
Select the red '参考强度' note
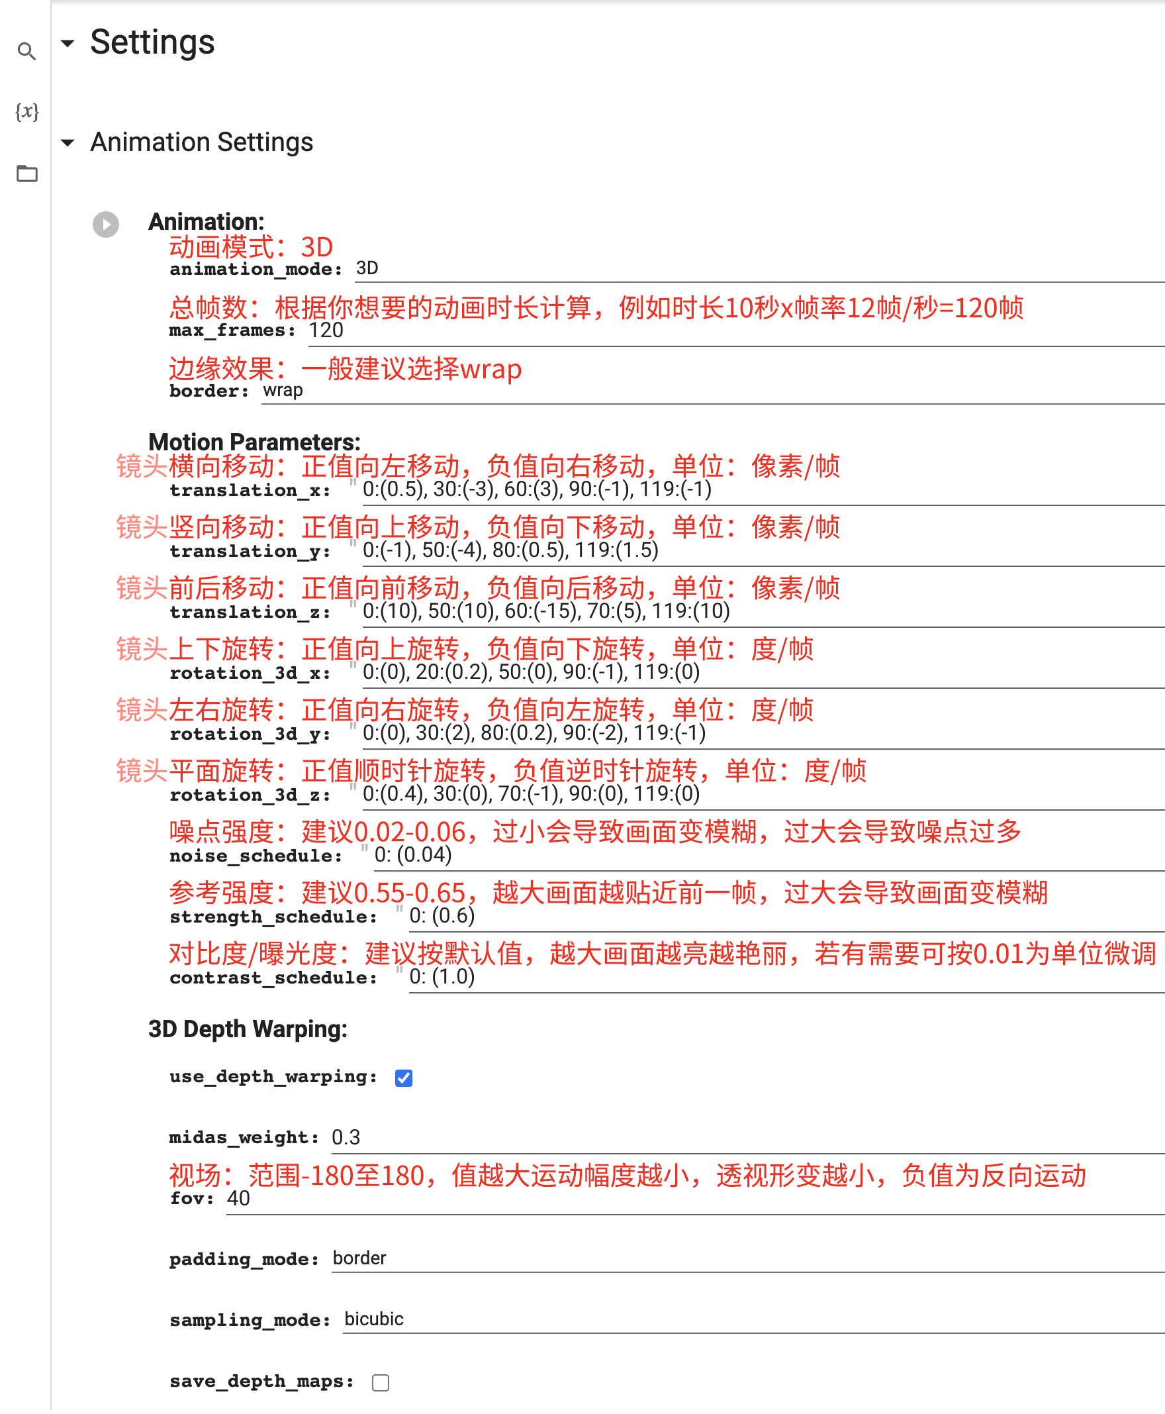[608, 894]
